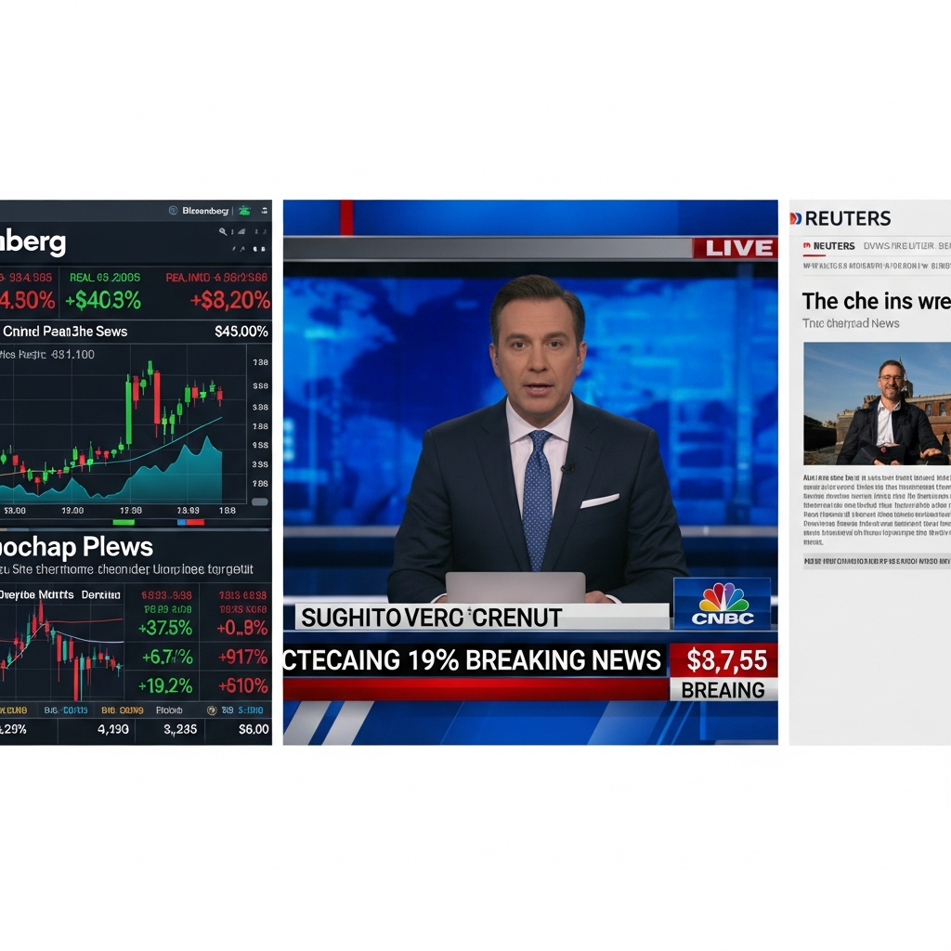Image resolution: width=951 pixels, height=951 pixels.
Task: Click the +37.5% green percentage cell
Action: (164, 628)
